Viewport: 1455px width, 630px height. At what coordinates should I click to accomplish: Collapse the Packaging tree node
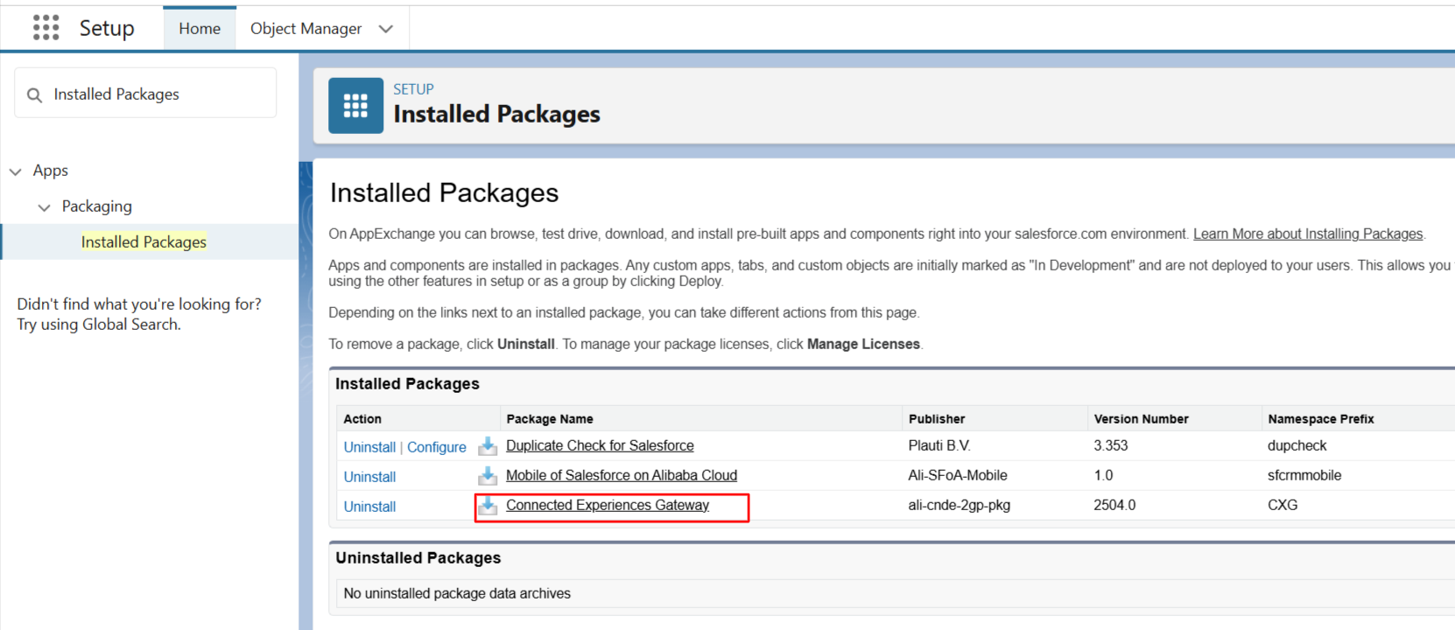[x=45, y=207]
